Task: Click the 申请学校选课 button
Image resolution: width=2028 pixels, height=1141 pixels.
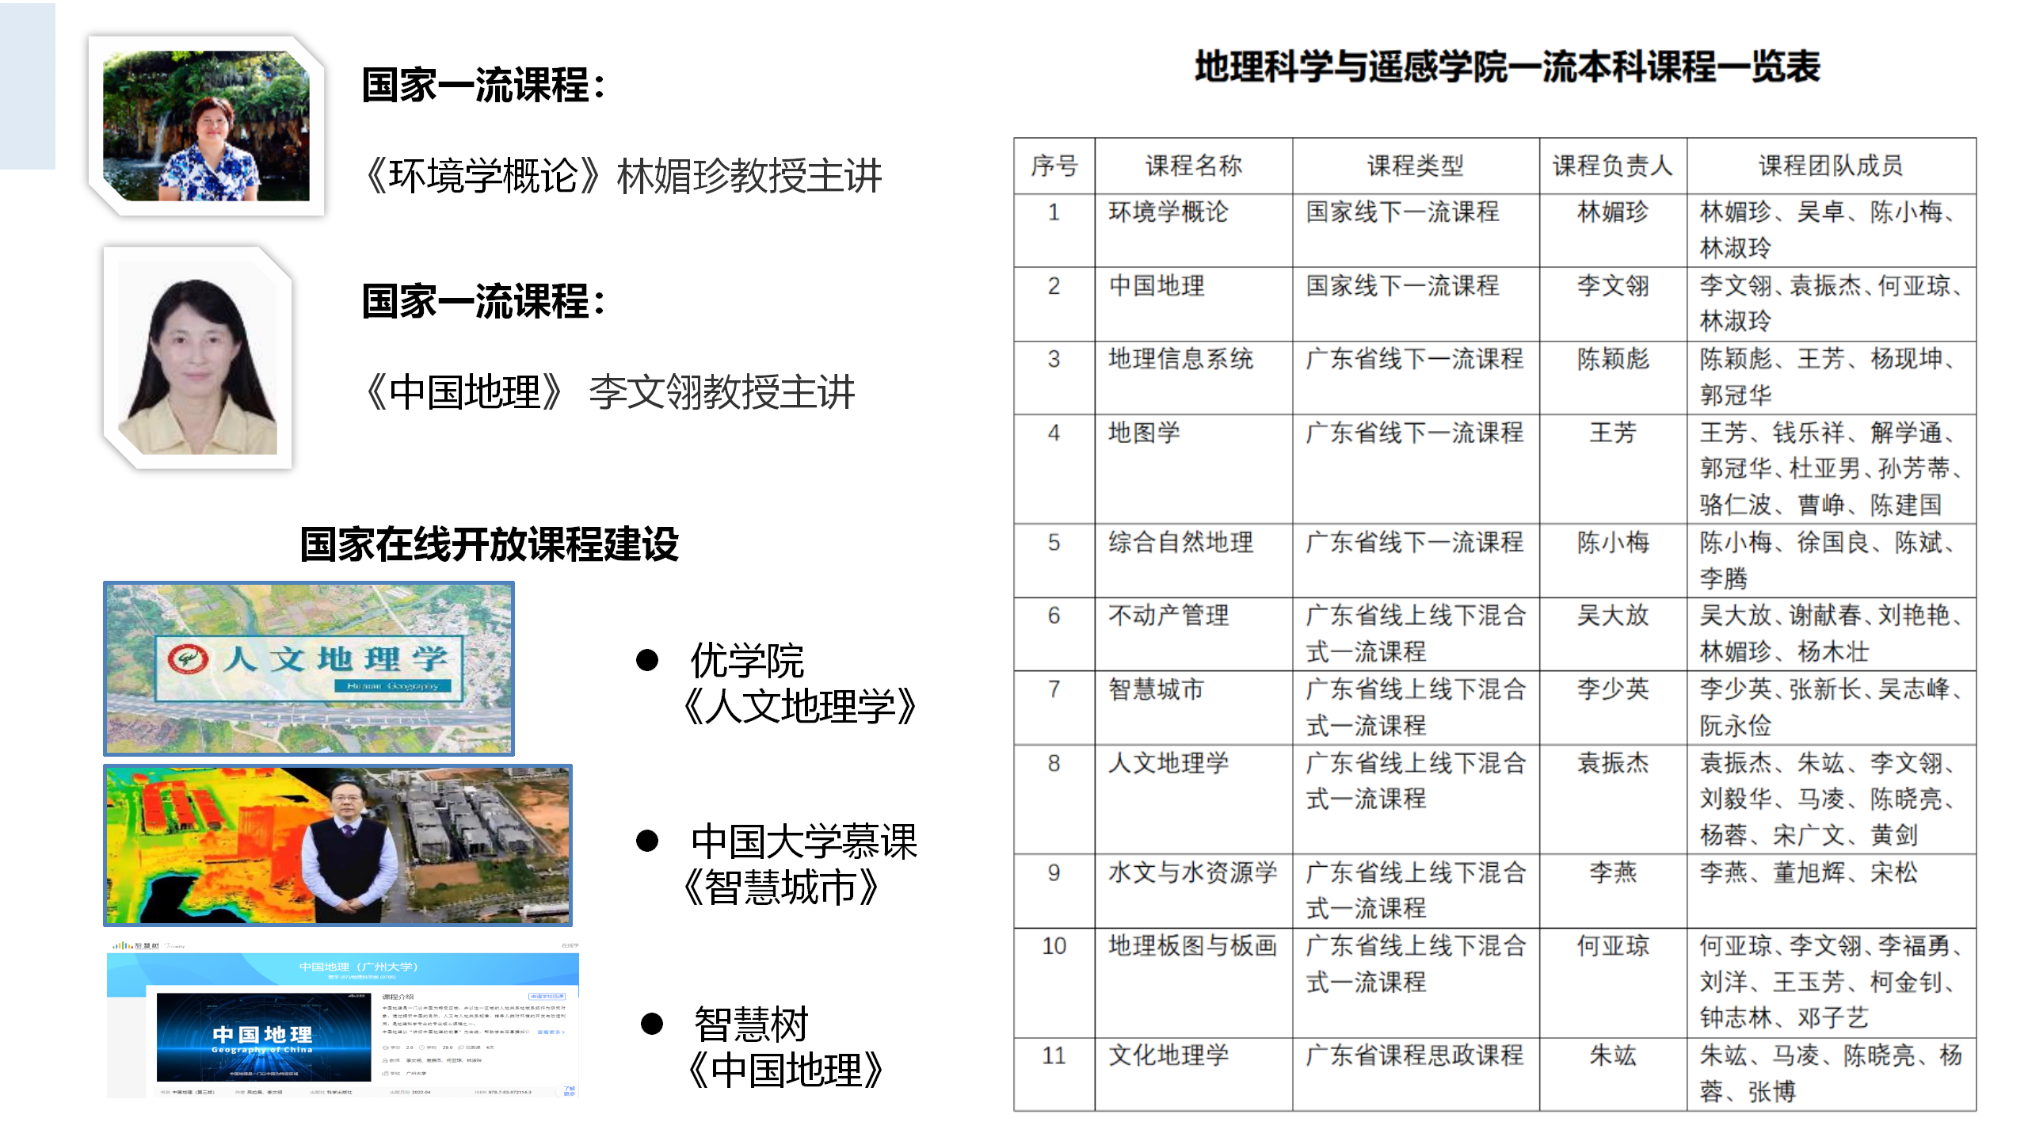Action: point(547,996)
